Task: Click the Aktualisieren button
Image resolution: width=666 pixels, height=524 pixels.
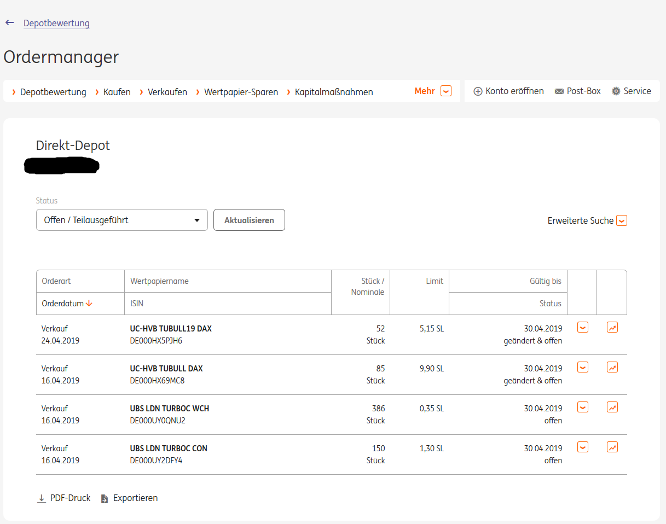Action: (x=249, y=220)
